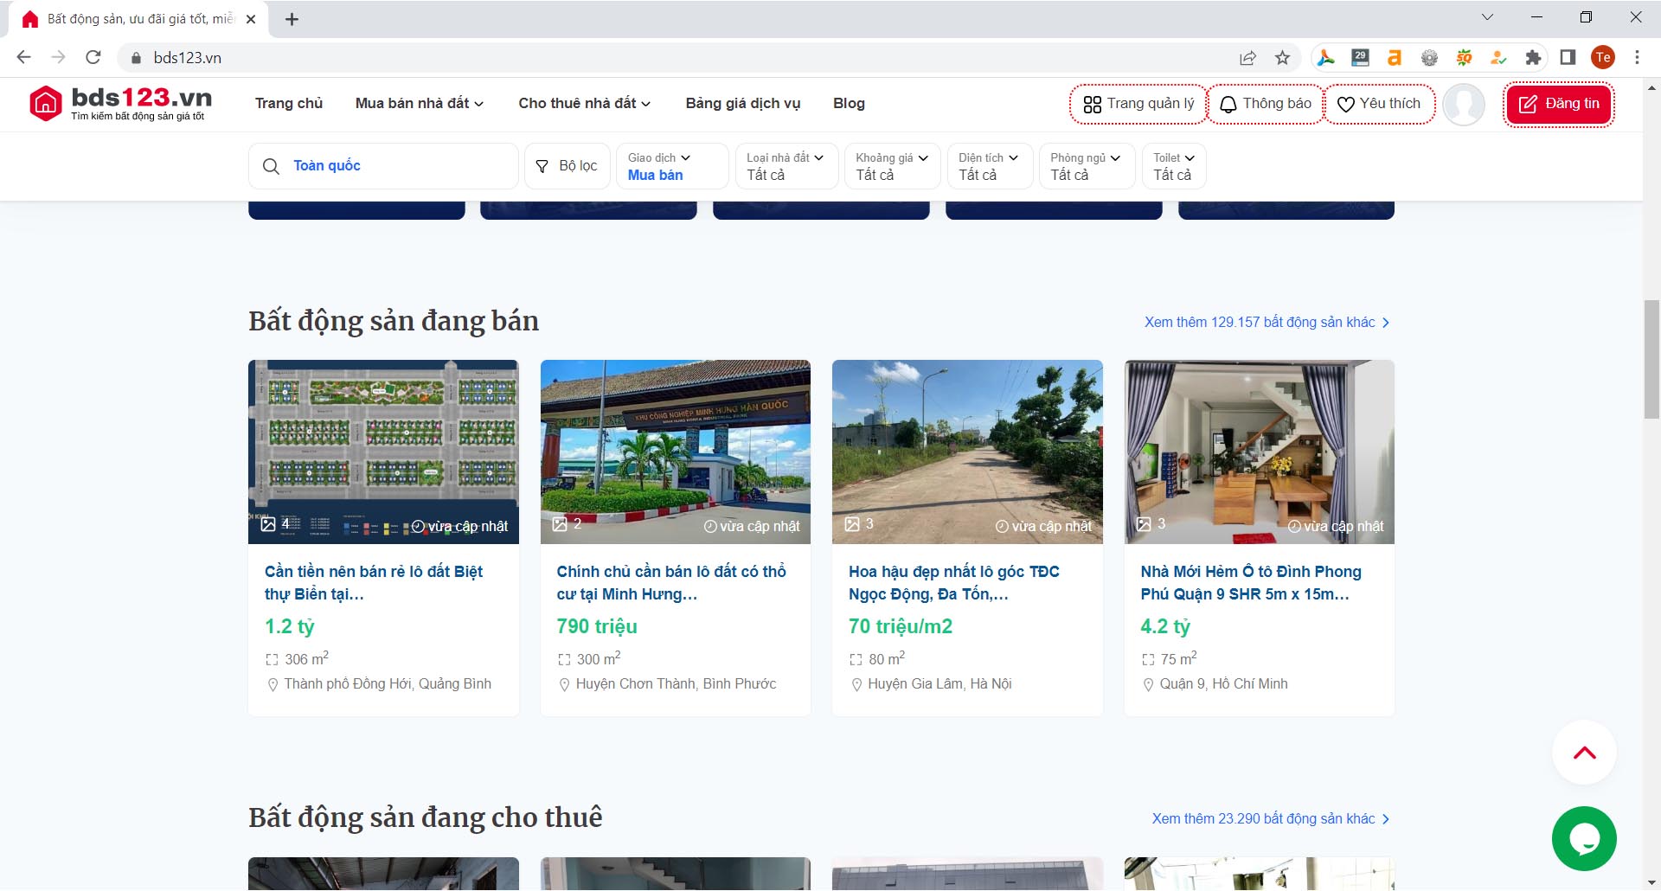
Task: Open a new browser tab with plus
Action: point(292,19)
